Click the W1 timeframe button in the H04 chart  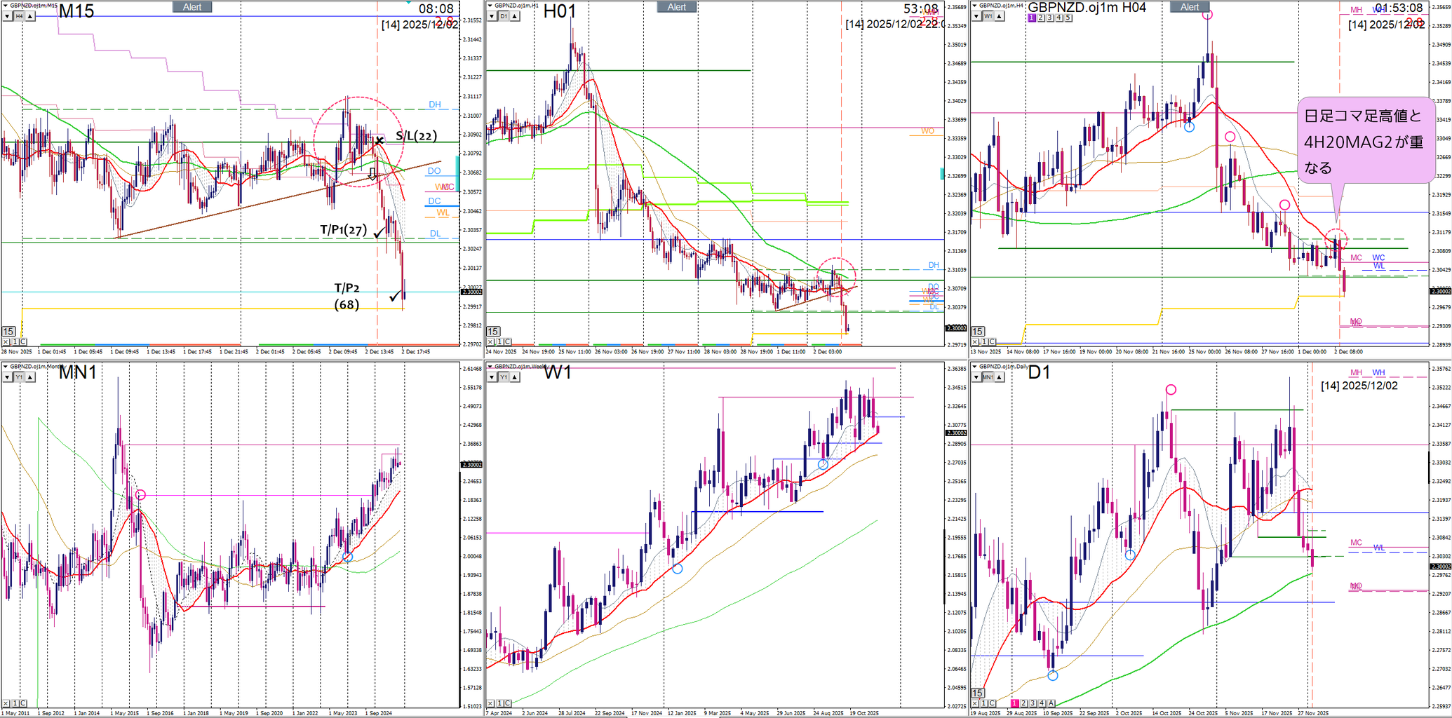tap(988, 16)
